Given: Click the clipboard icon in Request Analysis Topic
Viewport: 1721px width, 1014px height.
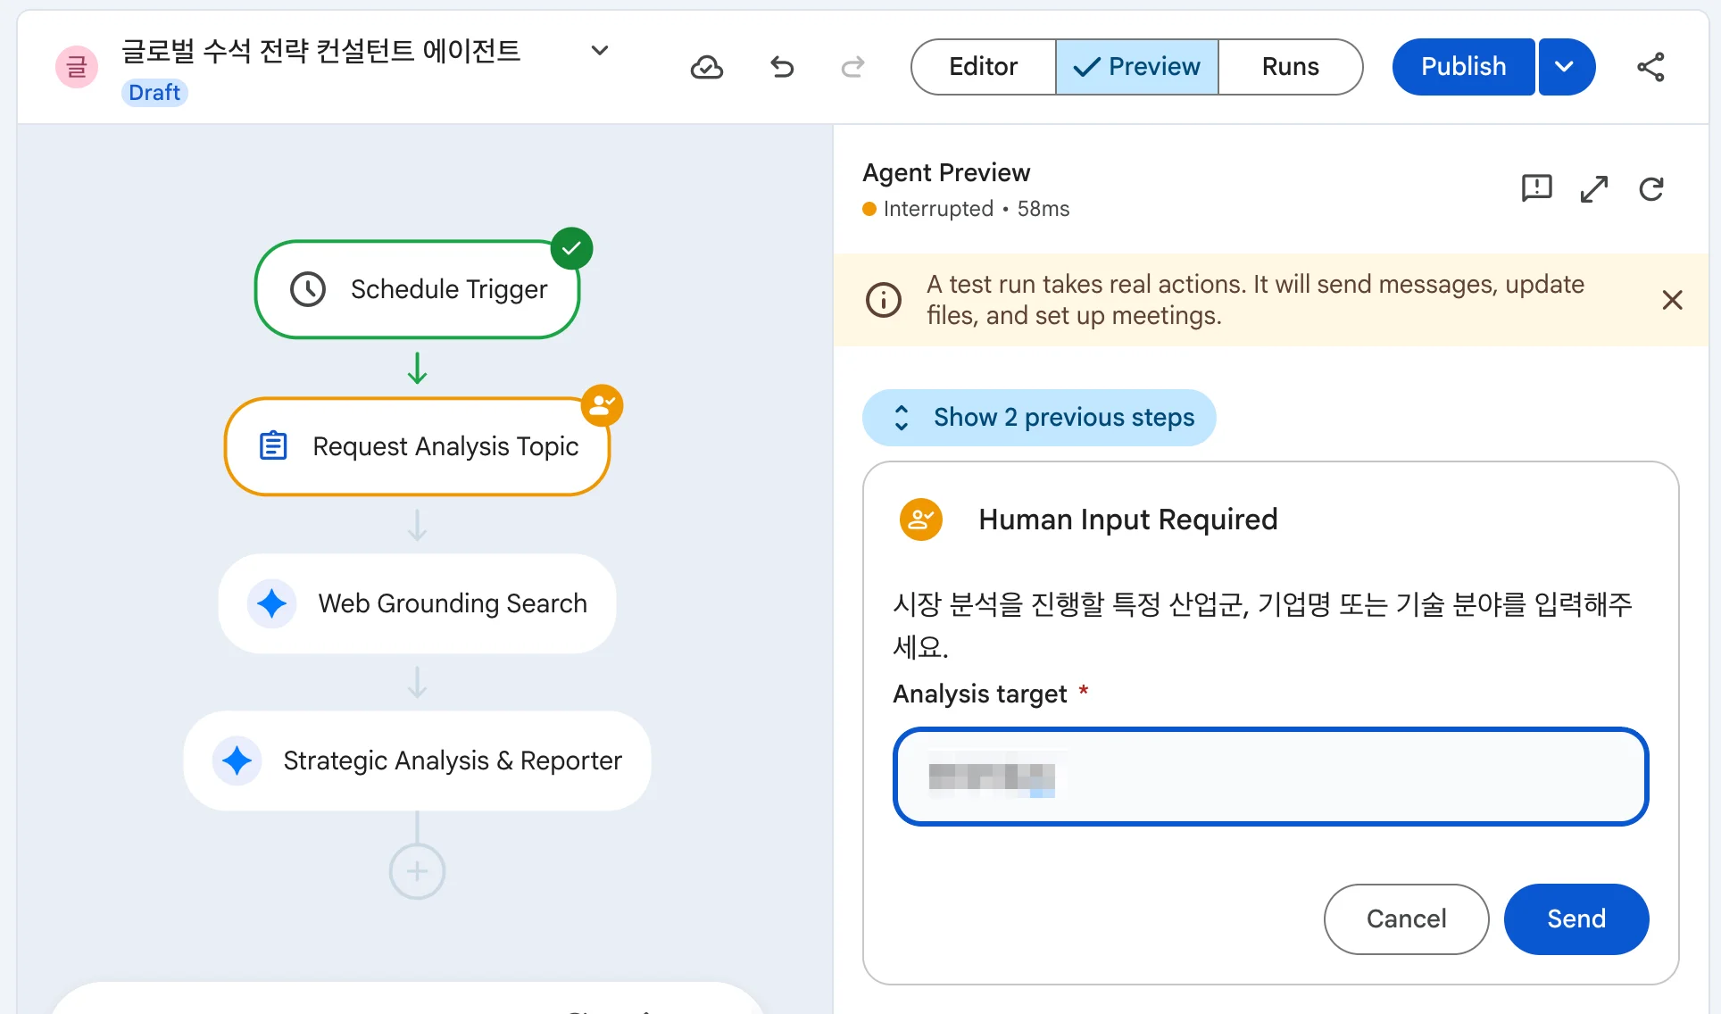Looking at the screenshot, I should [x=273, y=445].
